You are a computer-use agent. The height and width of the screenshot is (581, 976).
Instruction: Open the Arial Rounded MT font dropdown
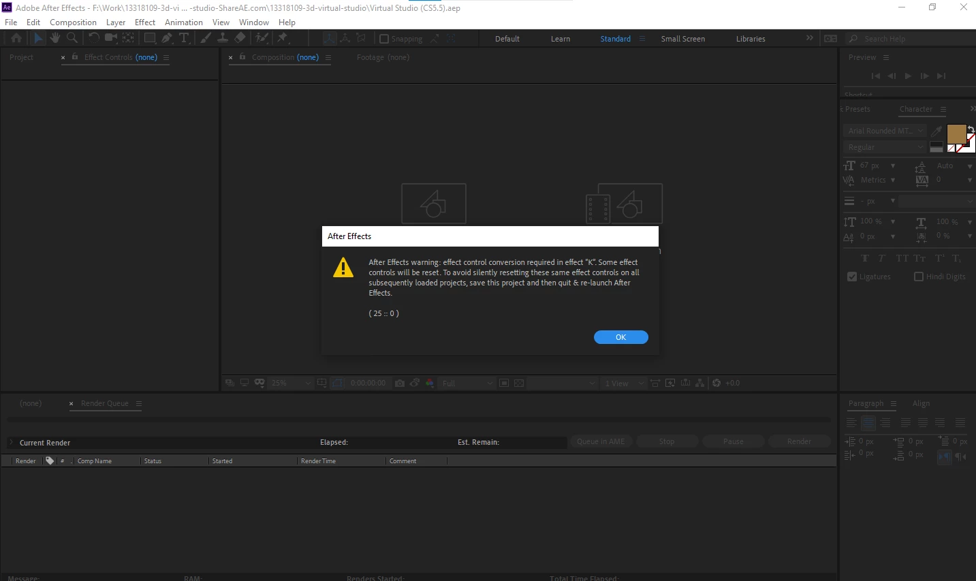885,131
